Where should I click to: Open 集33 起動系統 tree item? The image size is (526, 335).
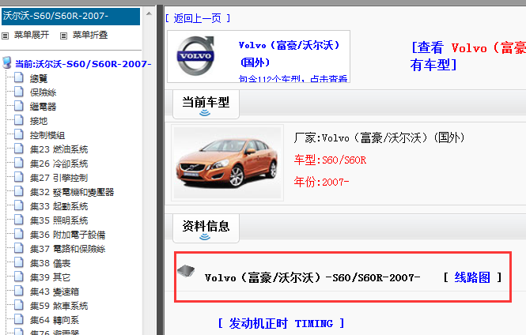(59, 206)
